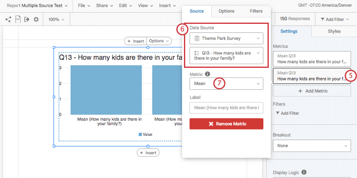Open the Mean metric dropdown
357x178 pixels.
226,84
